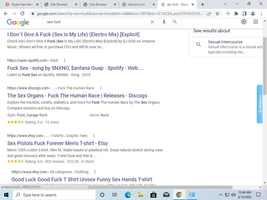Viewport: 267px width, 200px height.
Task: Bookmark this page with the star icon
Action: [217, 14]
